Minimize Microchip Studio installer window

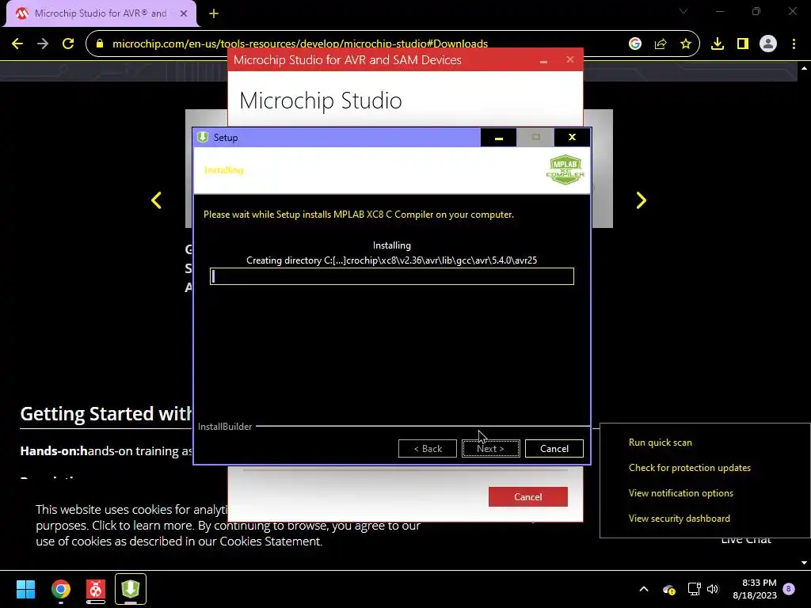pyautogui.click(x=543, y=60)
